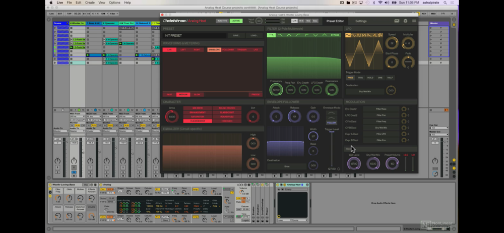
Task: Click the Dirt knob in CHARACTER
Action: pyautogui.click(x=253, y=117)
